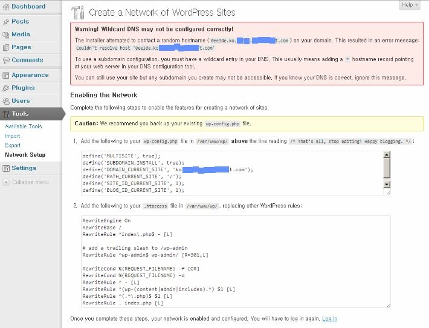429x328 pixels.
Task: Click the Dashboard house icon
Action: tap(6, 7)
